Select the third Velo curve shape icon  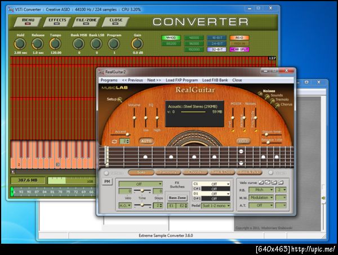pyautogui.click(x=274, y=182)
